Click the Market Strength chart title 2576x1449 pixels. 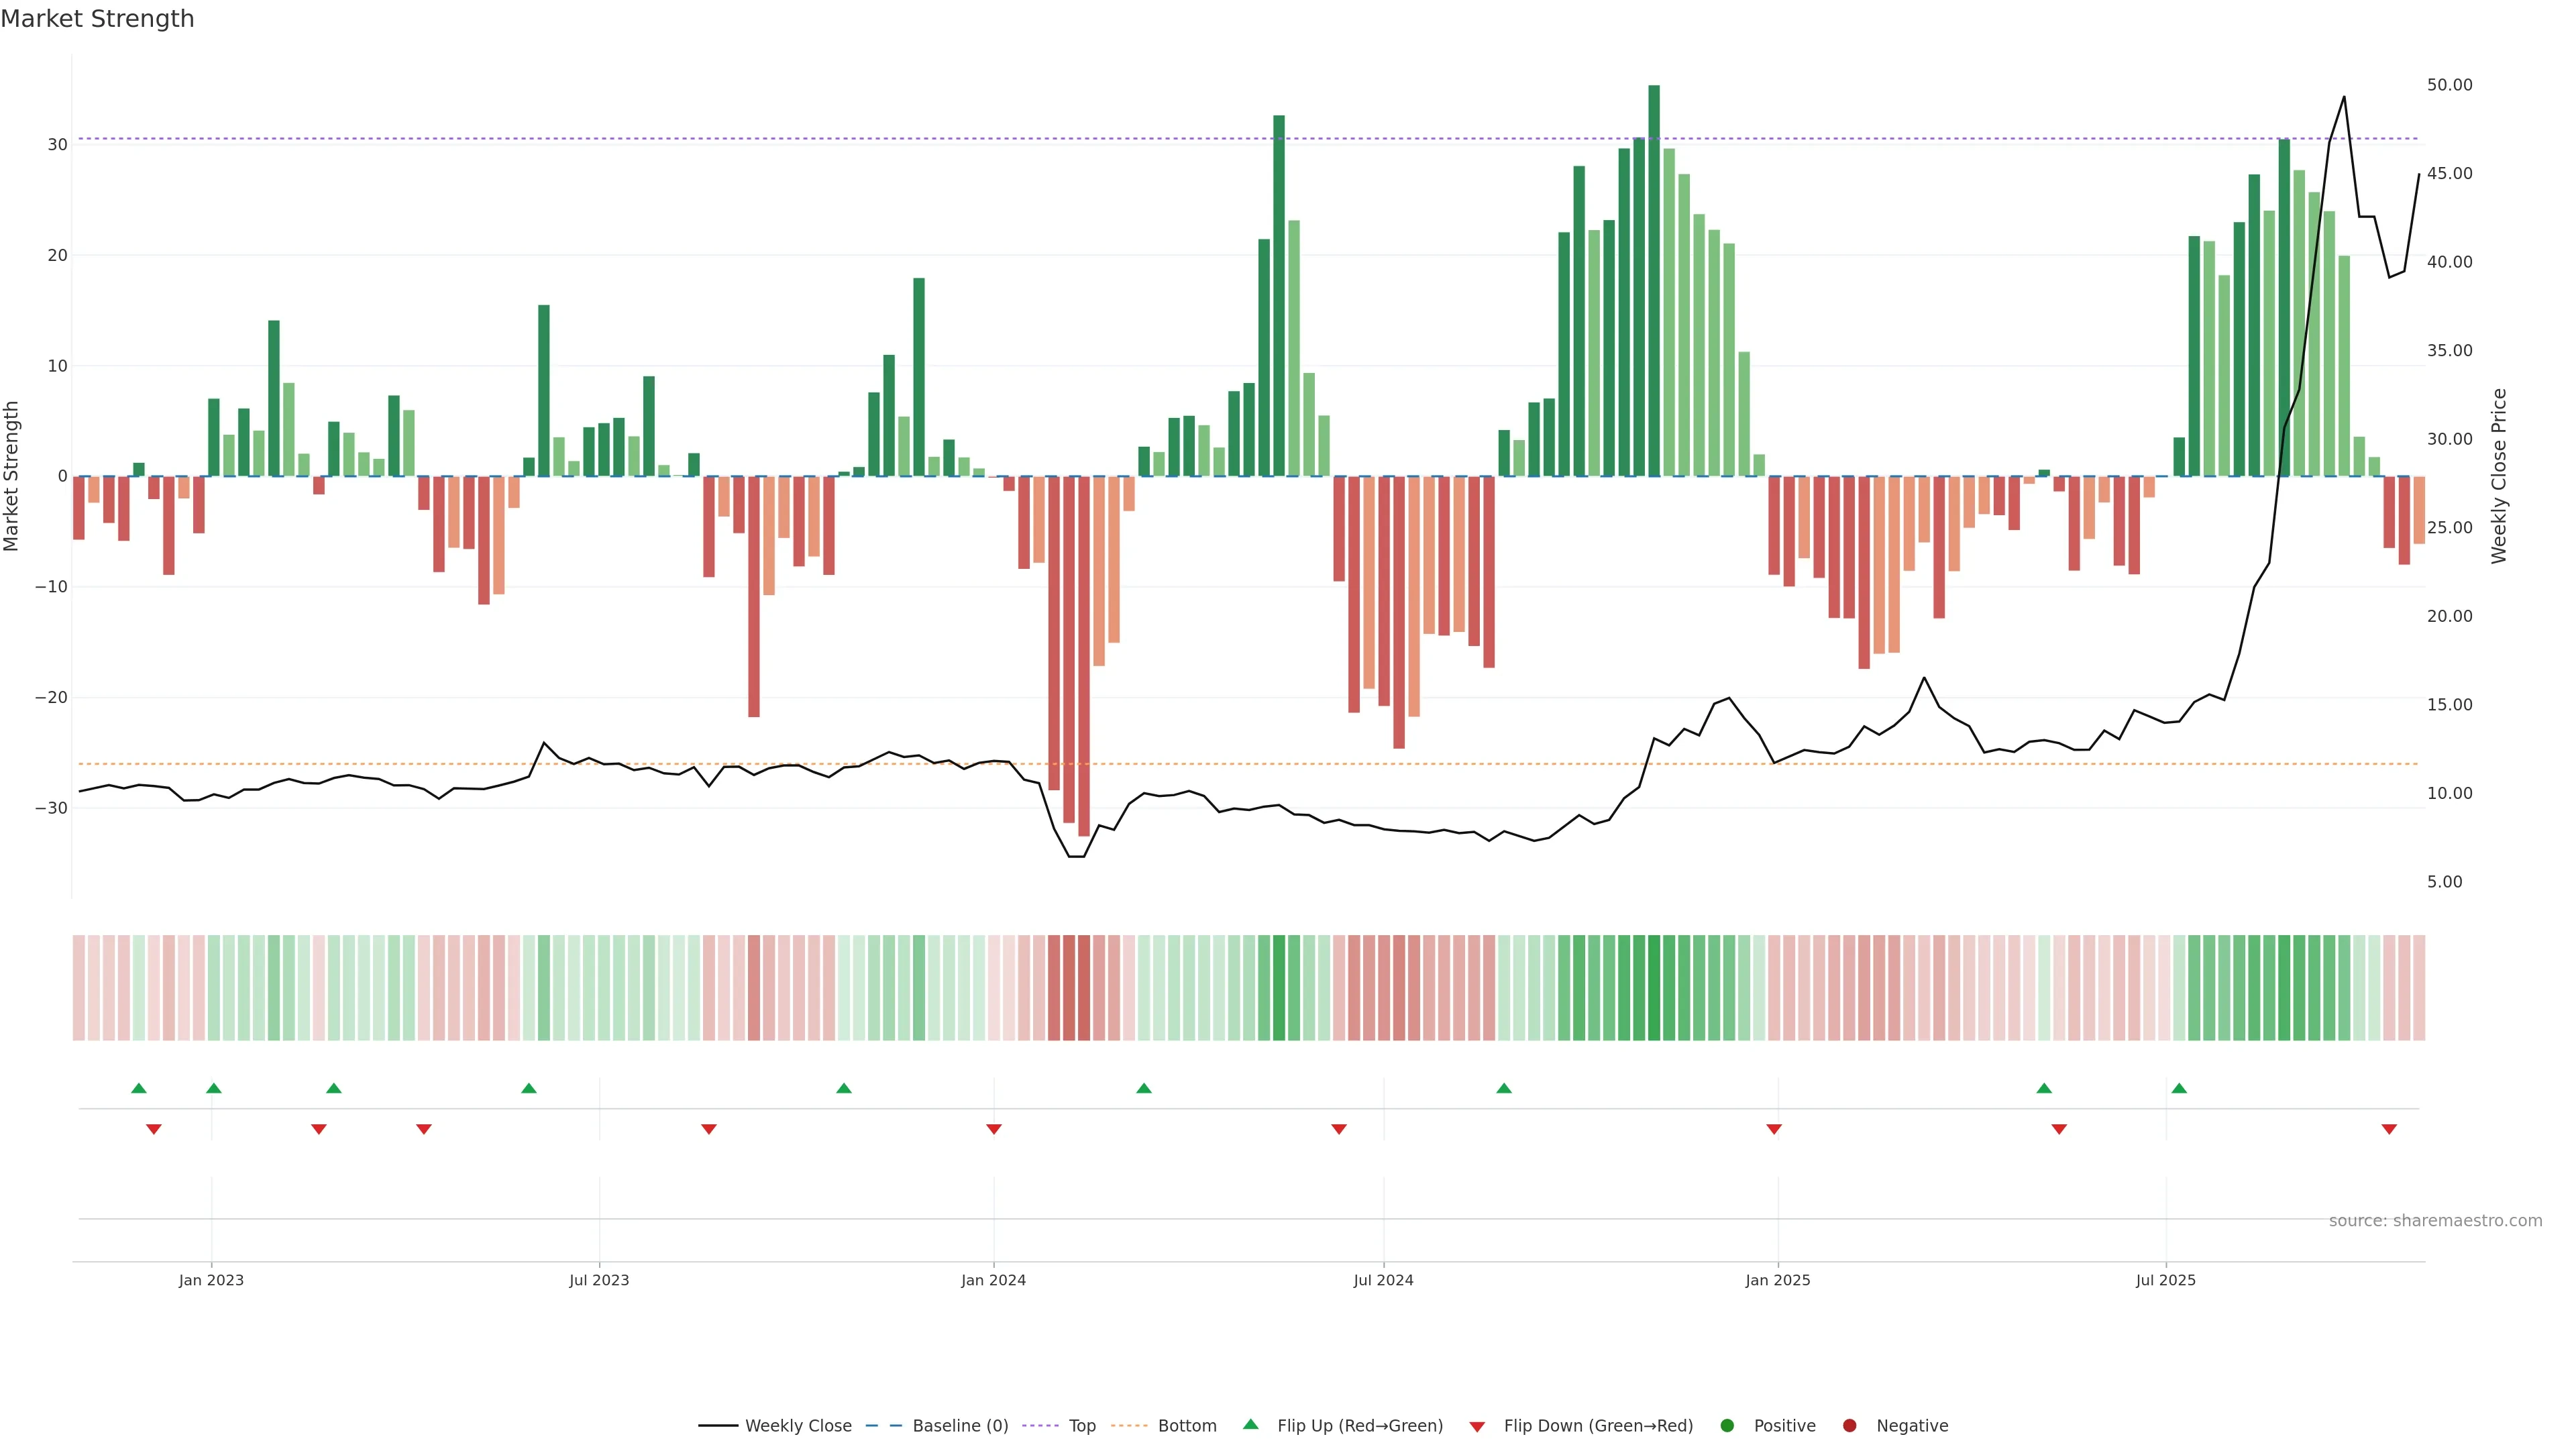[x=97, y=19]
